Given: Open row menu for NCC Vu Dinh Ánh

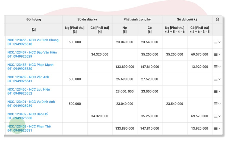Looking at the screenshot, I should [217, 104].
